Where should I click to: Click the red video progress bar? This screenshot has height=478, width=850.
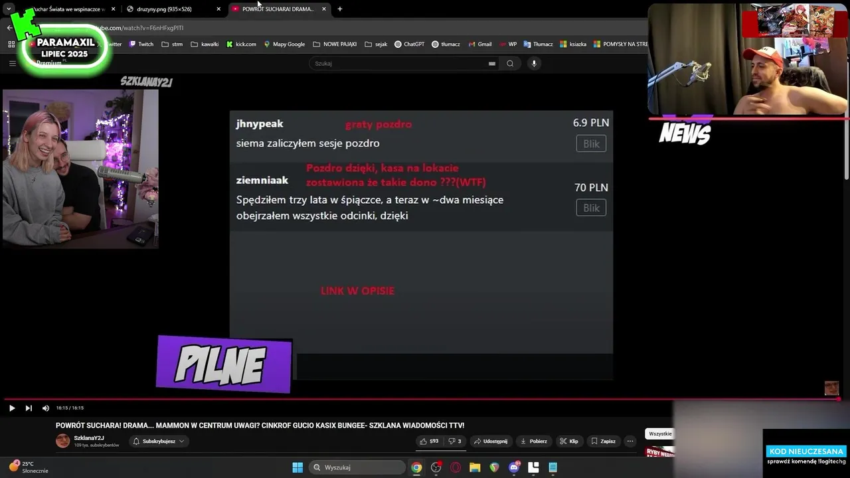422,399
